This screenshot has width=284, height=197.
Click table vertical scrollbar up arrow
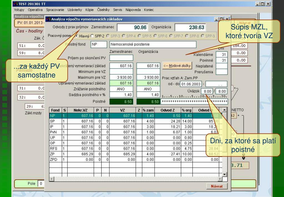(x=224, y=110)
